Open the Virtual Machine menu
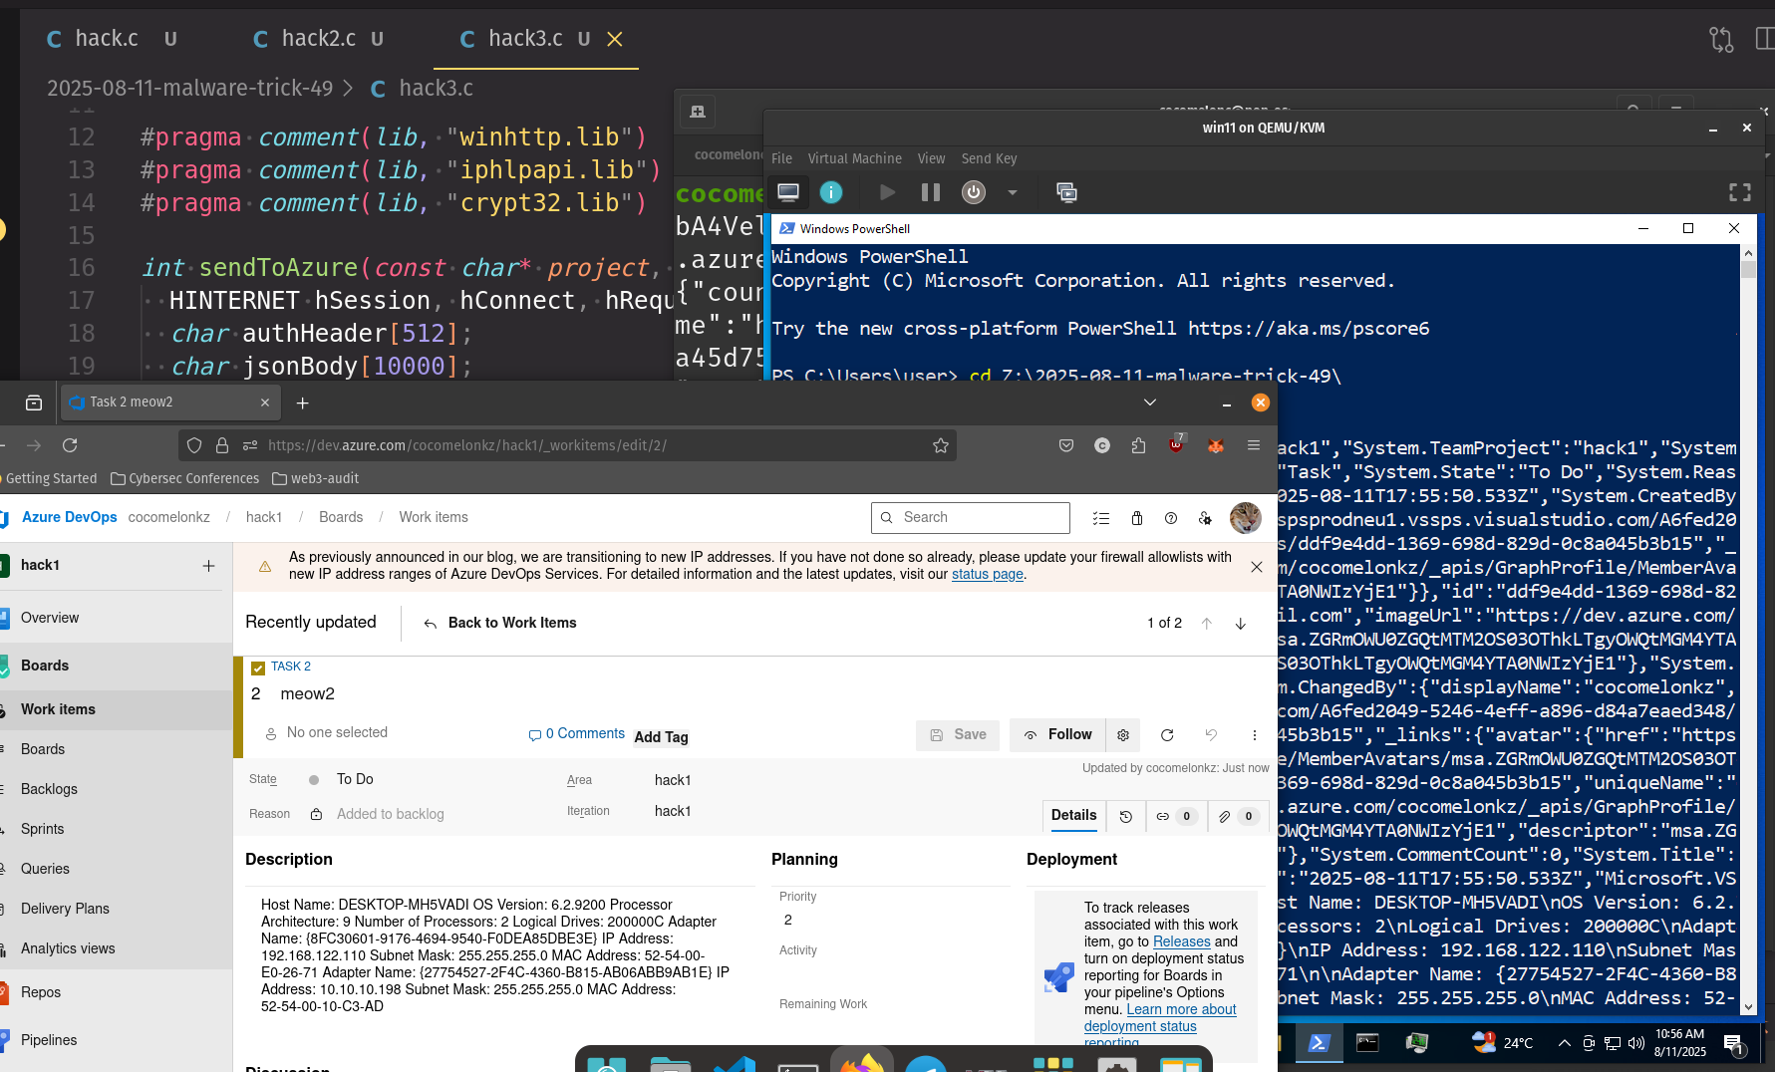Image resolution: width=1775 pixels, height=1072 pixels. click(855, 158)
